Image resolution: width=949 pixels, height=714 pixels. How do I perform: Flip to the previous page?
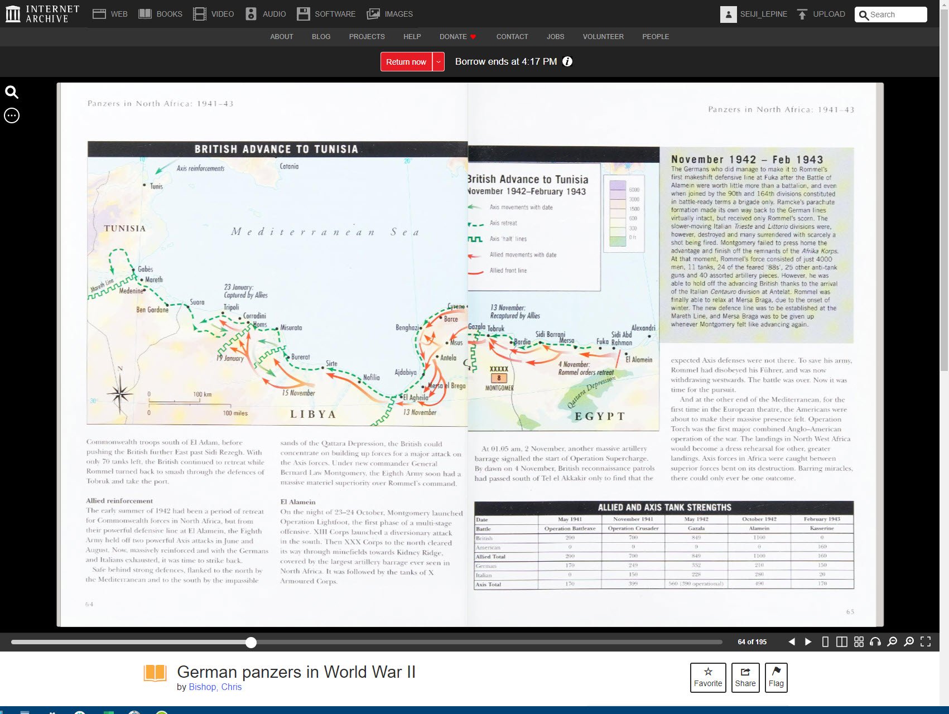[x=792, y=642]
